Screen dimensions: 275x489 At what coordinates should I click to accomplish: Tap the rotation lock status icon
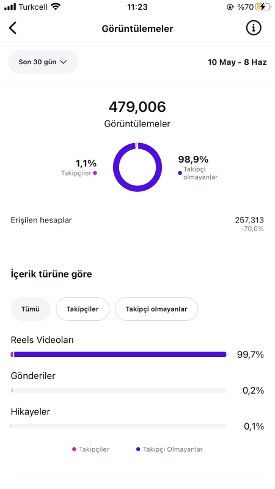[230, 7]
